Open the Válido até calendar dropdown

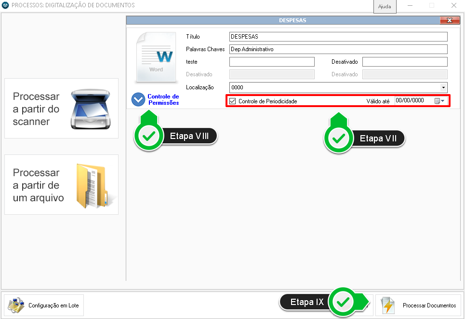coord(439,101)
